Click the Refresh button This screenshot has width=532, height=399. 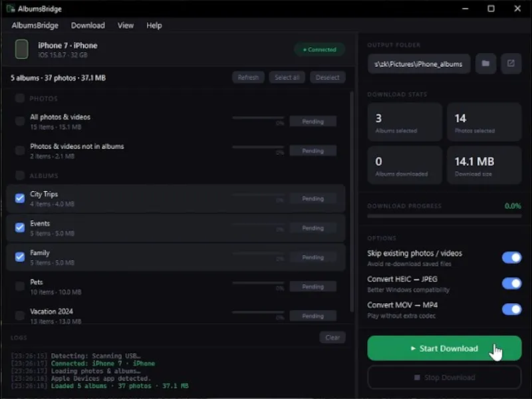click(248, 77)
